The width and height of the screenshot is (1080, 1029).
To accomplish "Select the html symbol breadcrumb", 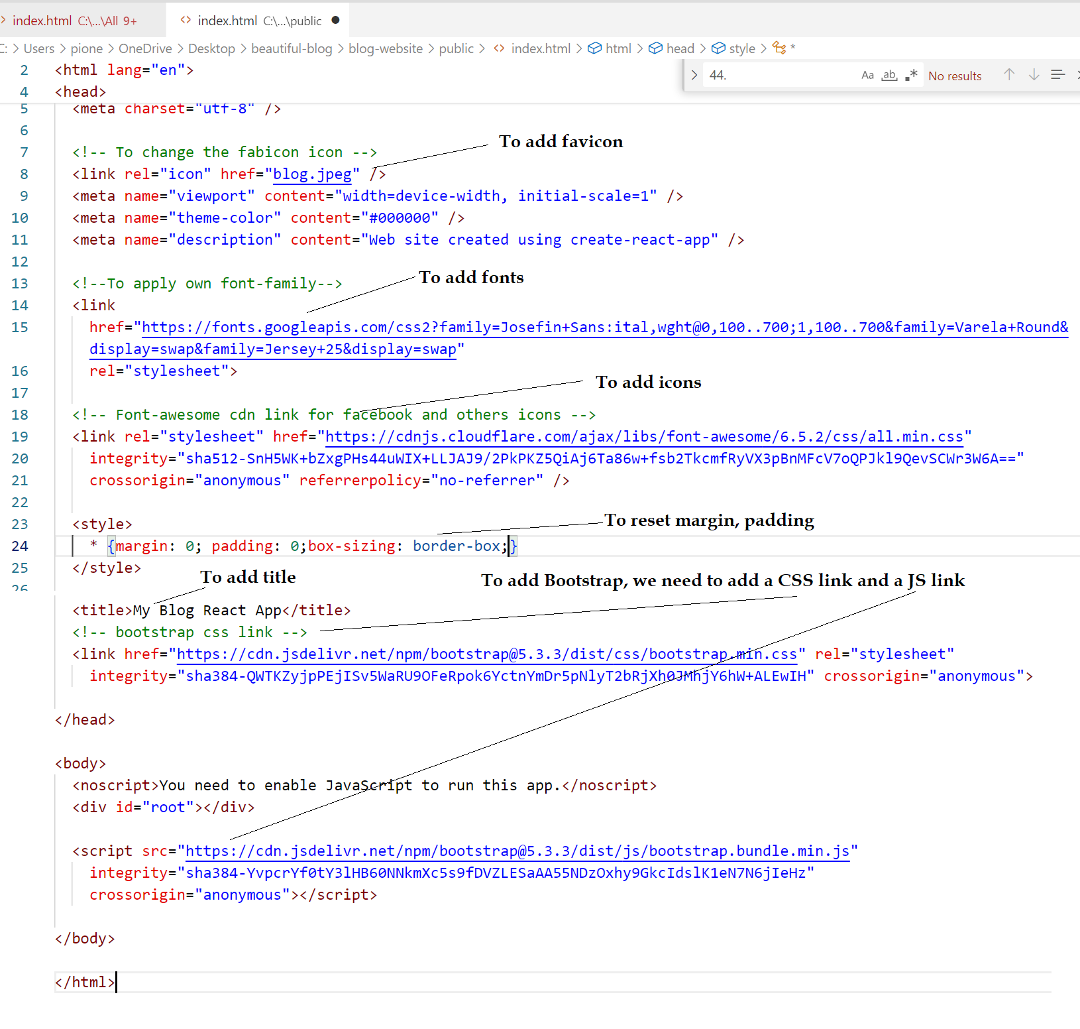I will (610, 48).
